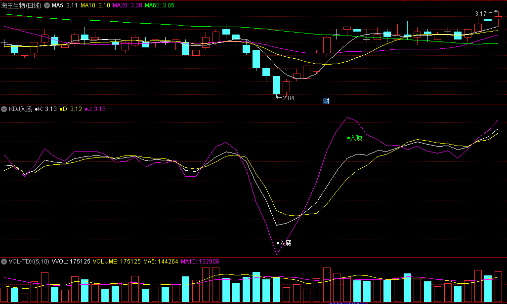507x304 pixels.
Task: Select the VOLUME: 175125 value
Action: (117, 262)
